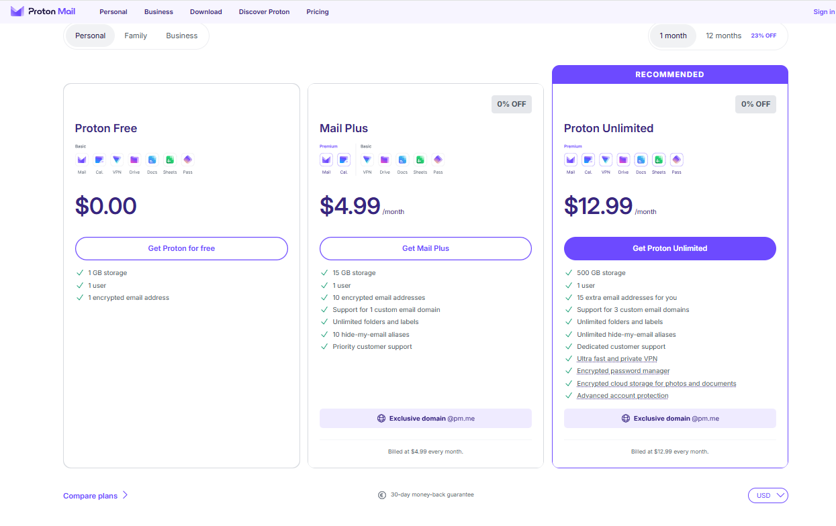The width and height of the screenshot is (836, 526).
Task: Choose 12 months billing cycle
Action: 724,36
